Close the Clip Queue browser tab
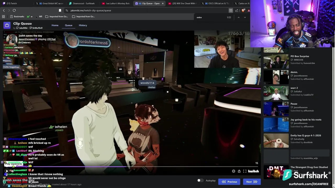335x188 pixels. pyautogui.click(x=163, y=3)
